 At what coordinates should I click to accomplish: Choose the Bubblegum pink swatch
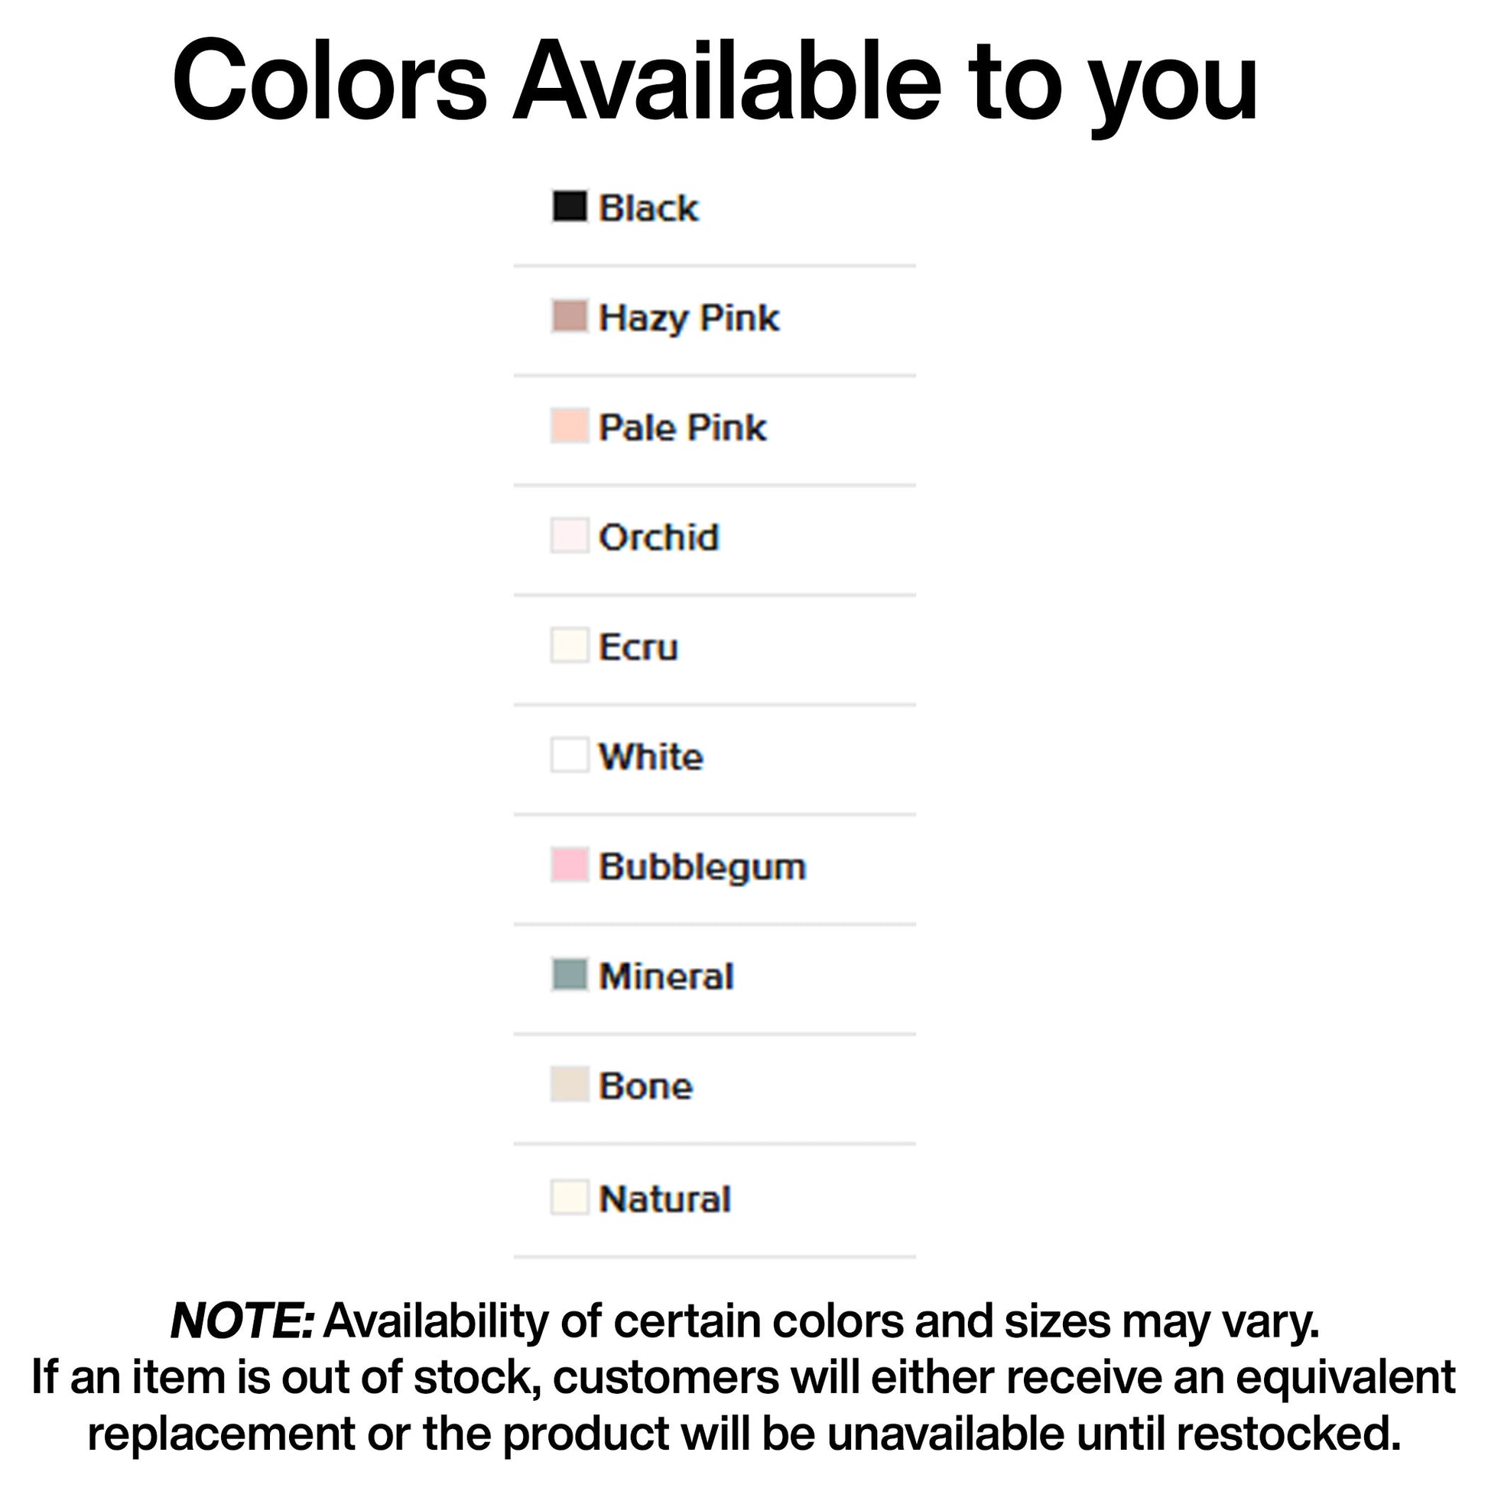569,865
